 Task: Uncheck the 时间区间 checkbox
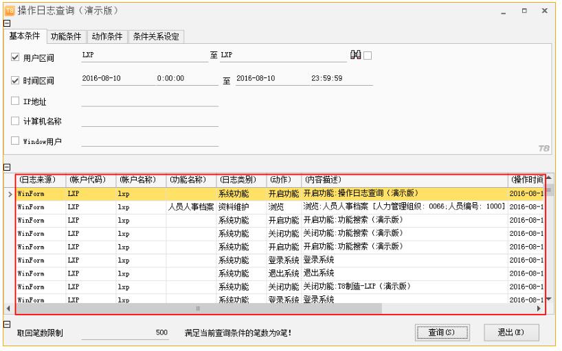[16, 80]
